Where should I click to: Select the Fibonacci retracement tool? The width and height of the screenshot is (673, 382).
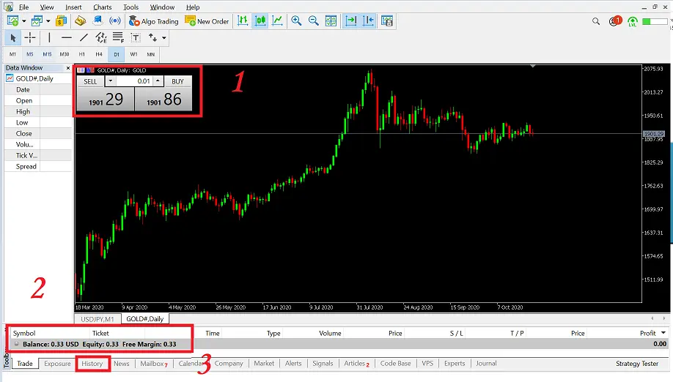point(118,38)
